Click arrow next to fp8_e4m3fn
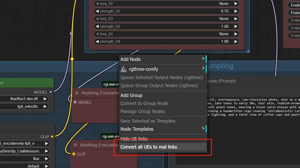Image resolution: width=300 pixels, height=168 pixels. coord(45,107)
